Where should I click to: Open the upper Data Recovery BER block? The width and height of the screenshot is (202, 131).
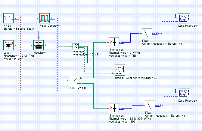tap(184, 18)
